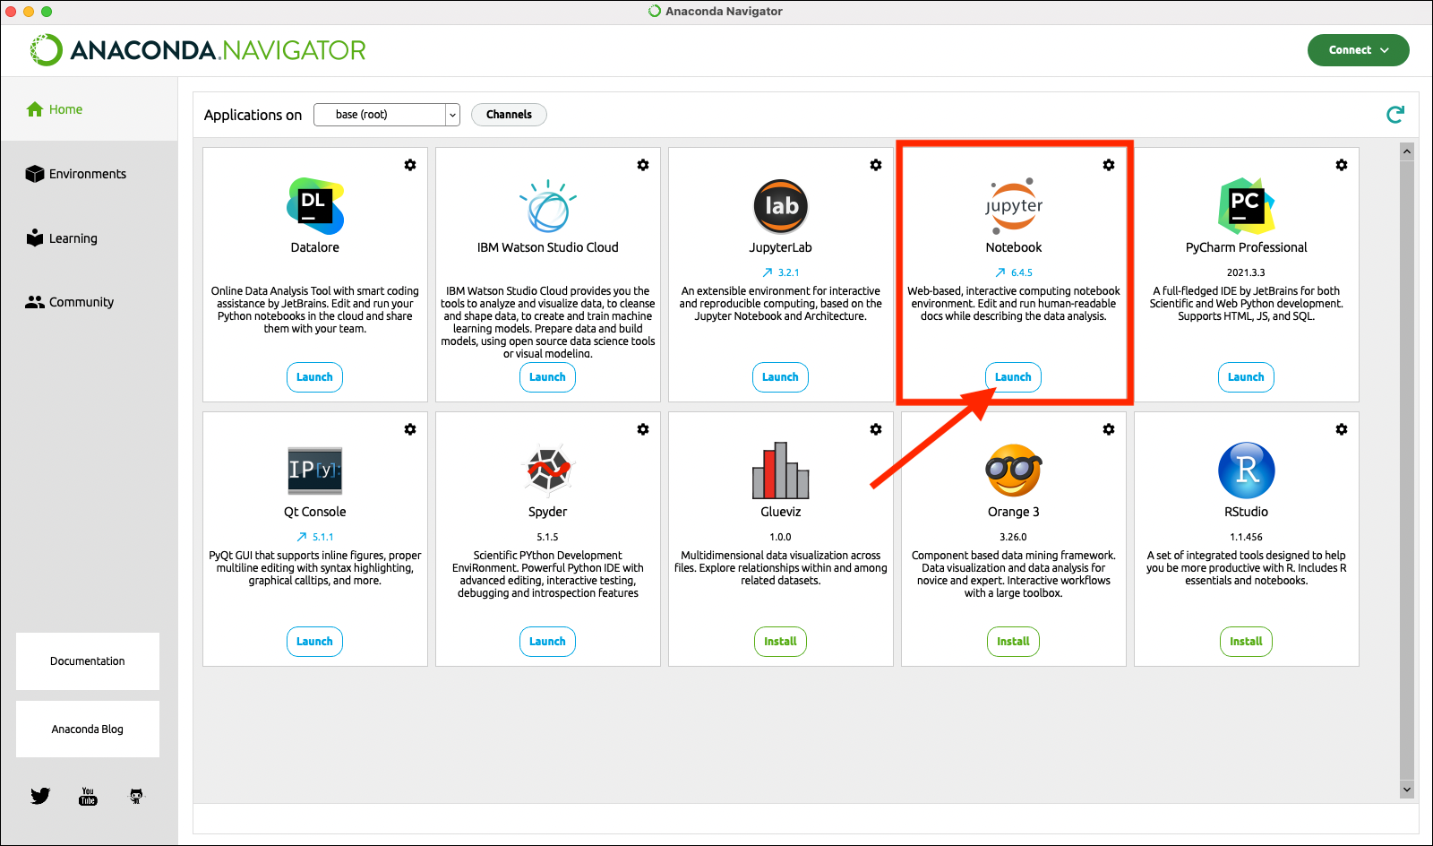Image resolution: width=1433 pixels, height=846 pixels.
Task: Launch PyCharm Professional
Action: click(x=1246, y=377)
